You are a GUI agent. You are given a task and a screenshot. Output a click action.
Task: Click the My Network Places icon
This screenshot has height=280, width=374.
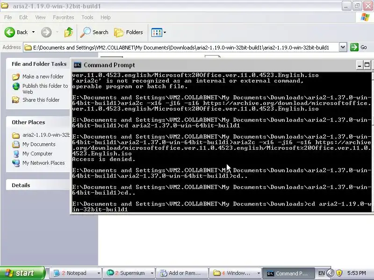click(16, 163)
